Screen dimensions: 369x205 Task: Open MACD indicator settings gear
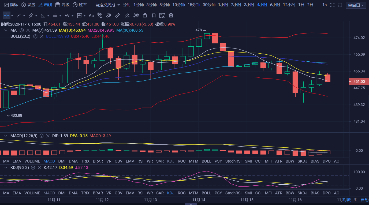[42, 136]
